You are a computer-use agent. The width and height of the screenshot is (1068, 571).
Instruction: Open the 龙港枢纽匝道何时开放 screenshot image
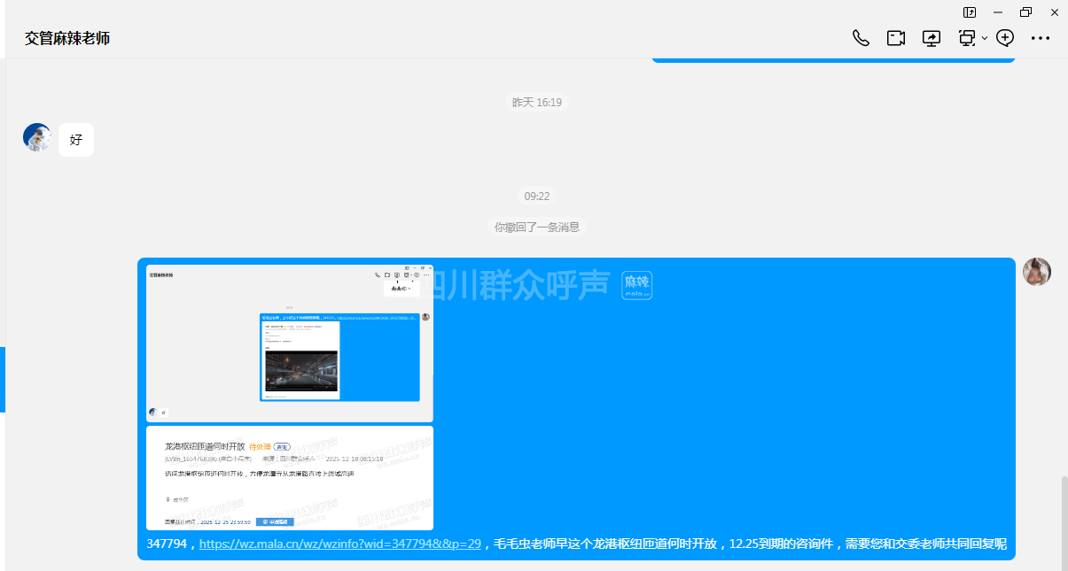tap(289, 478)
